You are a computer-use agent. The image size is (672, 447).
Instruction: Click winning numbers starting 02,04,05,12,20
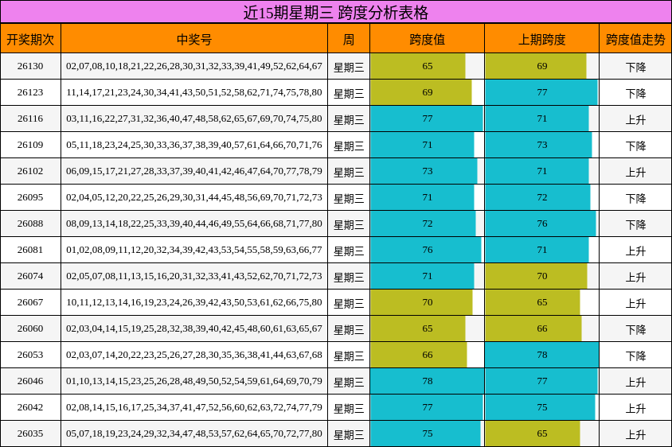194,197
